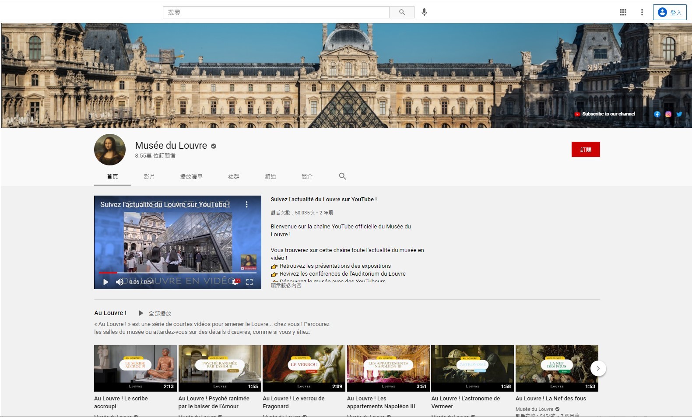Search within channel using magnifier icon
This screenshot has width=692, height=417.
342,176
